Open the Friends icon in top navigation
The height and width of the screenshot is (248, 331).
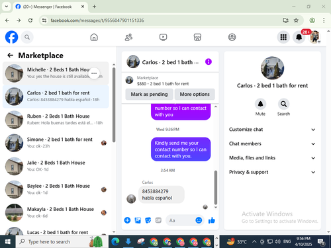pos(128,37)
